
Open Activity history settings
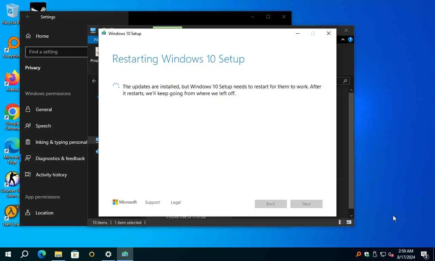46,175
